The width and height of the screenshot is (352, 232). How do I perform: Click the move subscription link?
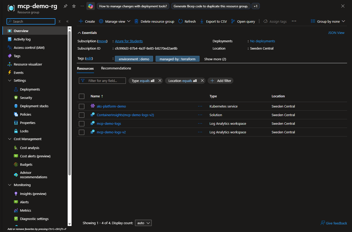102,41
